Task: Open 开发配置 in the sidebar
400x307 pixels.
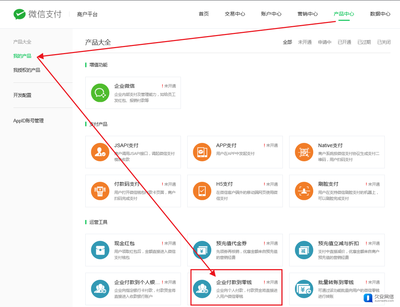Action: click(22, 95)
